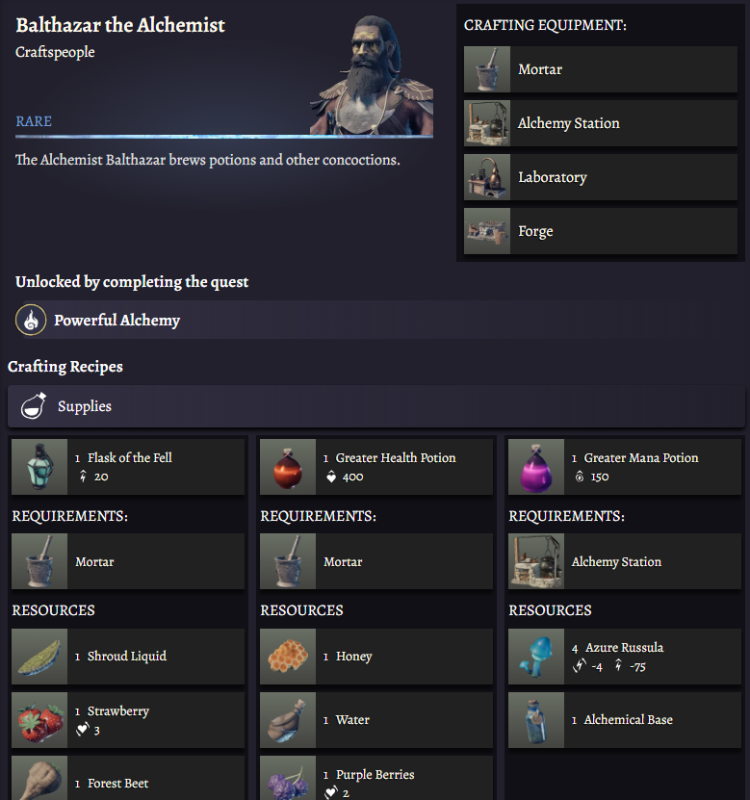Viewport: 750px width, 800px height.
Task: Click the Purple Berries resource entry
Action: tap(376, 778)
